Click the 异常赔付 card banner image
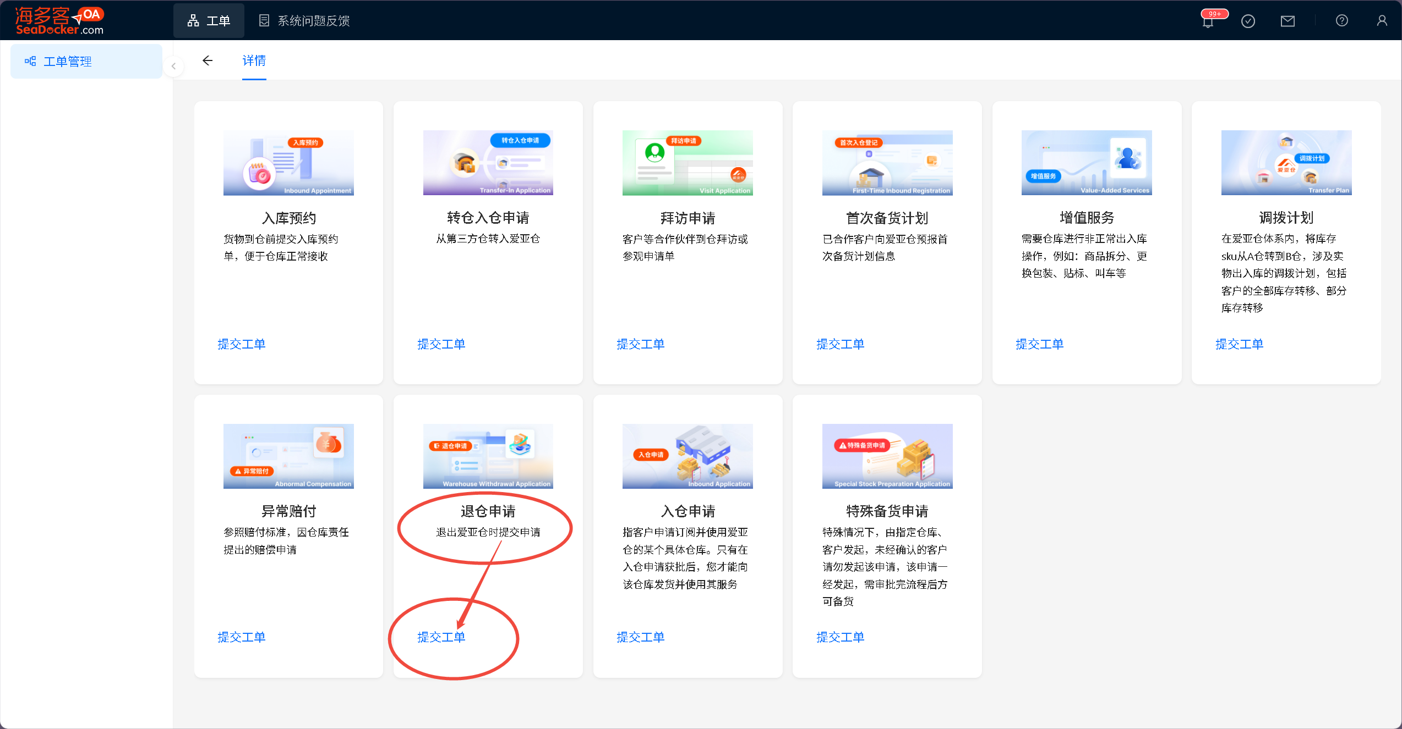The width and height of the screenshot is (1402, 729). click(x=288, y=456)
